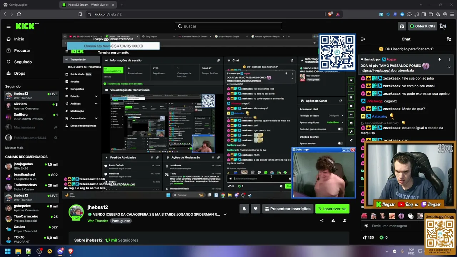This screenshot has height=257, width=457.
Task: Report the stream using the warning icon
Action: 333,221
